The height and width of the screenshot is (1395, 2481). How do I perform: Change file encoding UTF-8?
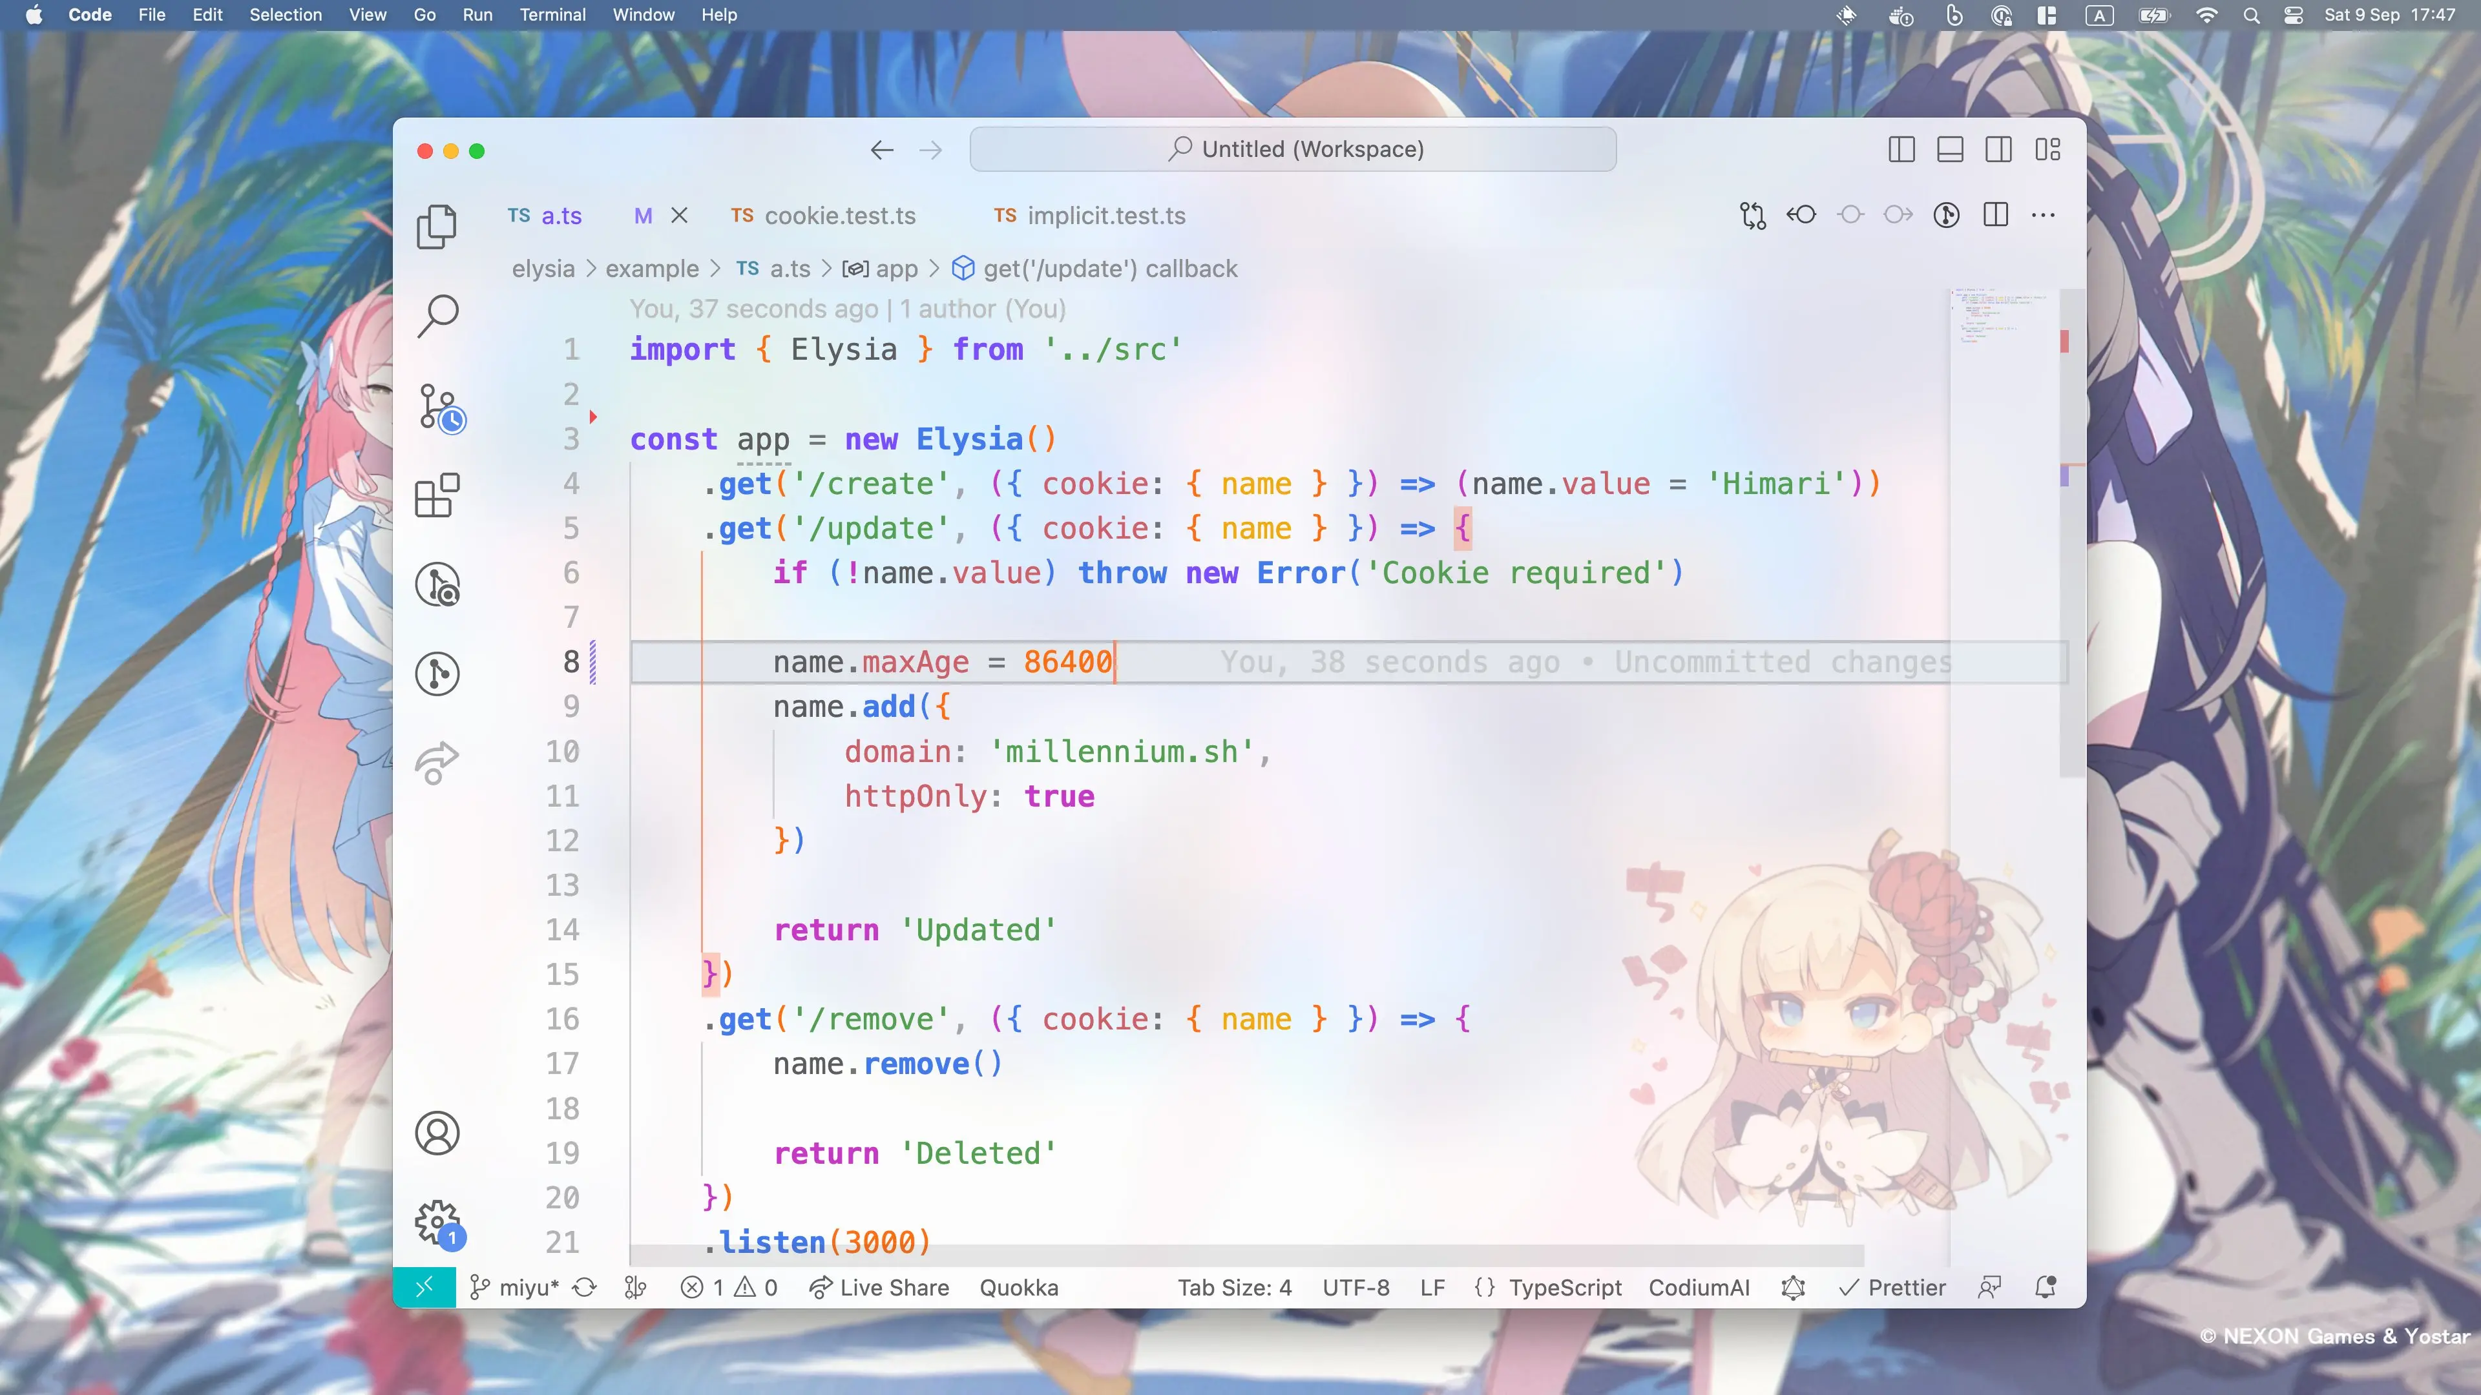click(x=1355, y=1287)
